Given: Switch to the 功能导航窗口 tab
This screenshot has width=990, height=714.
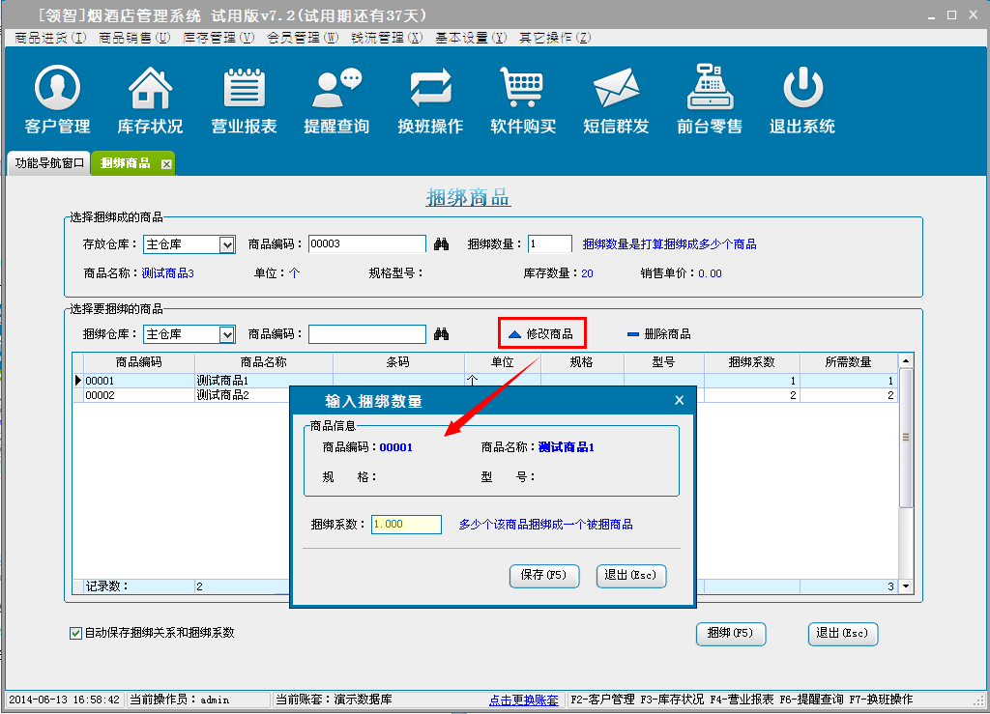Looking at the screenshot, I should coord(49,163).
